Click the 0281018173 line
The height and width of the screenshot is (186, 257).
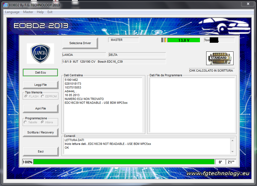click(x=73, y=84)
